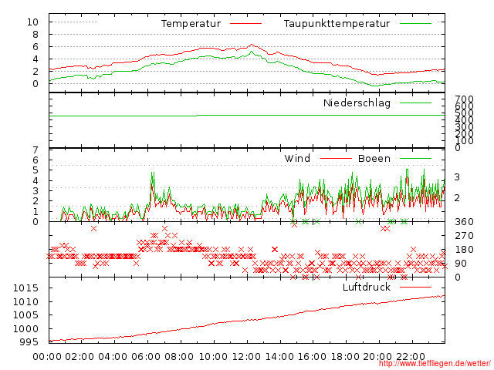
Task: Click the 1010 pressure axis label
Action: click(x=25, y=301)
